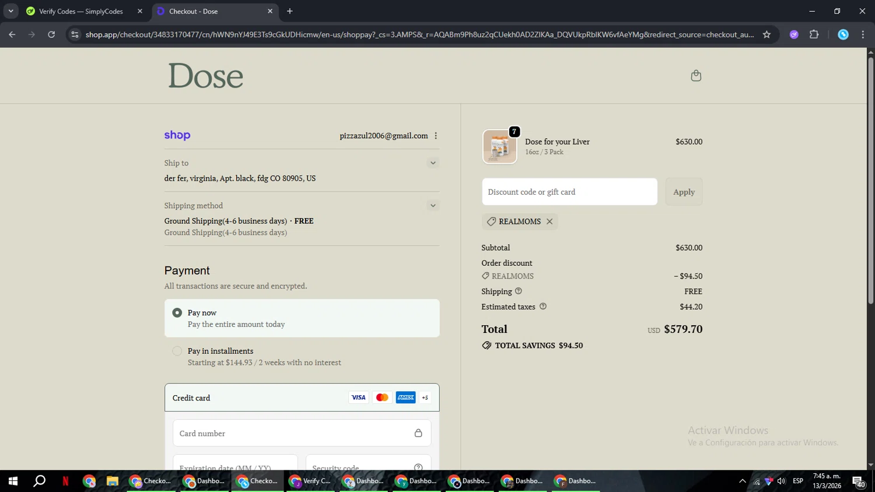Open the tab search dropdown arrow
This screenshot has height=492, width=875.
click(10, 11)
